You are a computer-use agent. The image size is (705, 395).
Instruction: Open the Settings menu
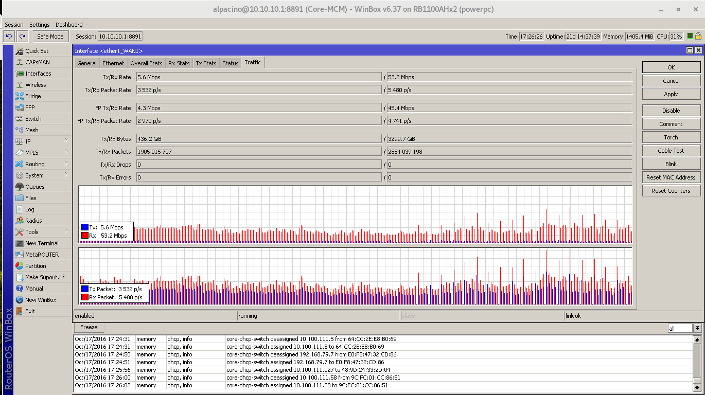click(x=39, y=25)
